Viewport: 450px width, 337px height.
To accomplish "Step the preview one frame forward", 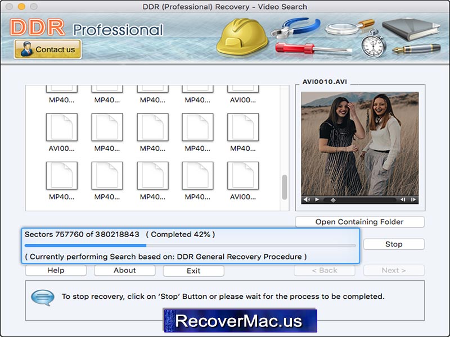I will (x=413, y=199).
